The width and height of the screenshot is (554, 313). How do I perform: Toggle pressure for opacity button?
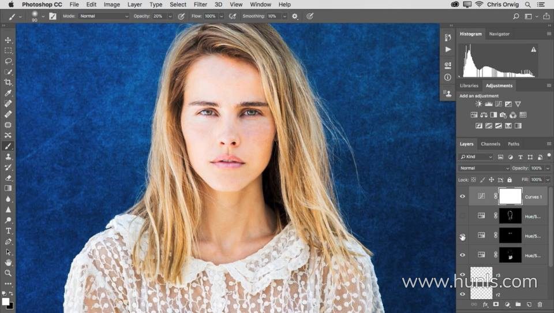pos(181,16)
